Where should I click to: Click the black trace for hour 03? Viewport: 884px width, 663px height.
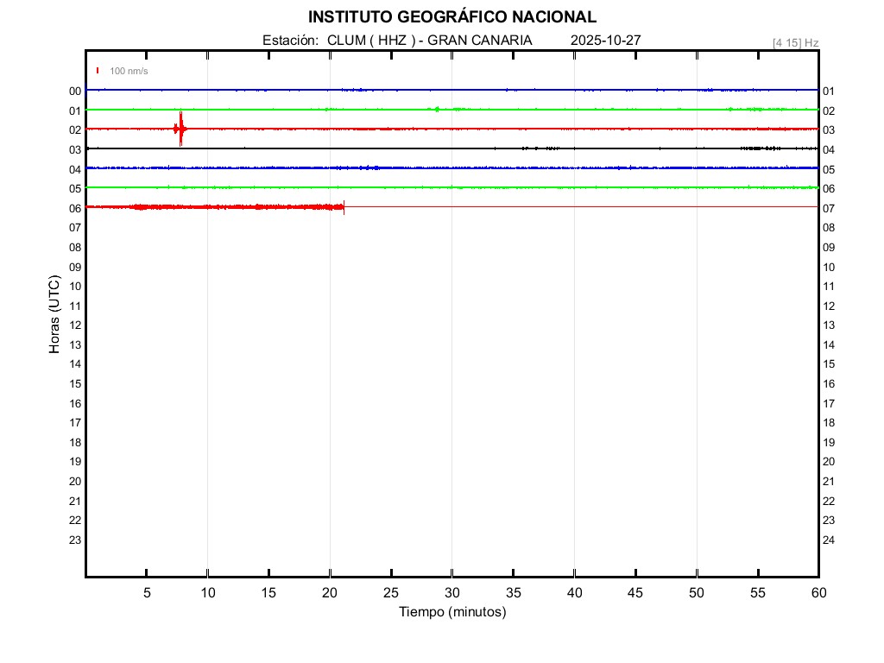[432, 148]
